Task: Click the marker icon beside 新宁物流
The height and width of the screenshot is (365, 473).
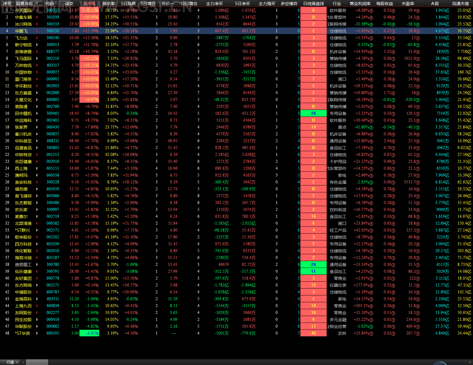Action: coord(37,45)
